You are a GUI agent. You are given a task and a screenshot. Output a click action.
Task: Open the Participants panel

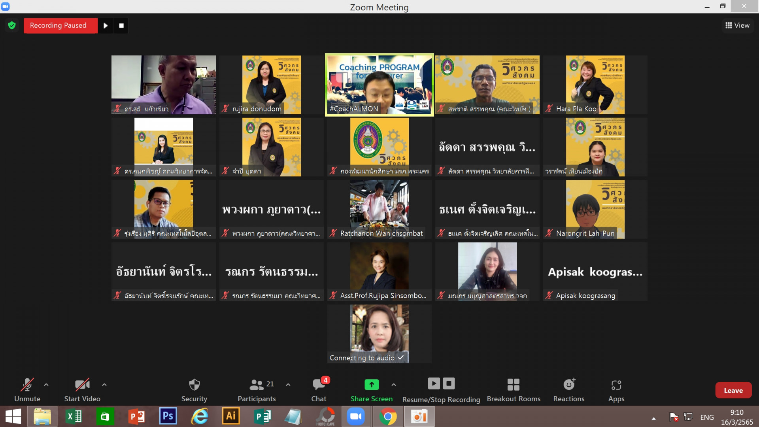pos(257,385)
